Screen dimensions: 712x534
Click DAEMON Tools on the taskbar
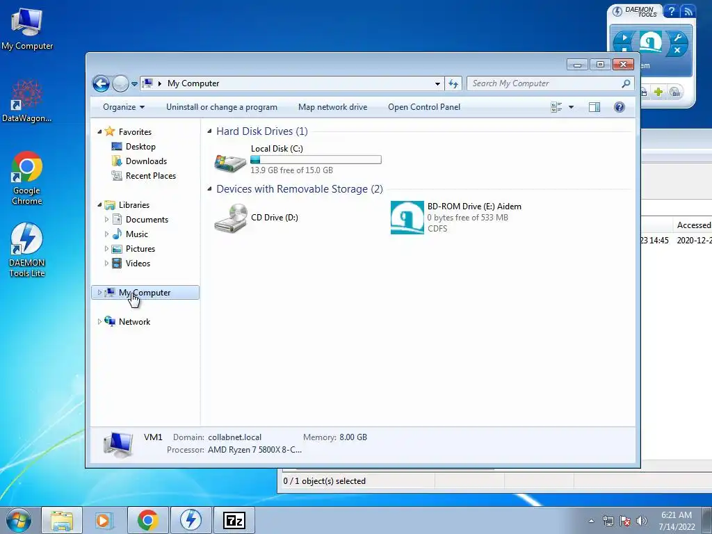point(191,520)
